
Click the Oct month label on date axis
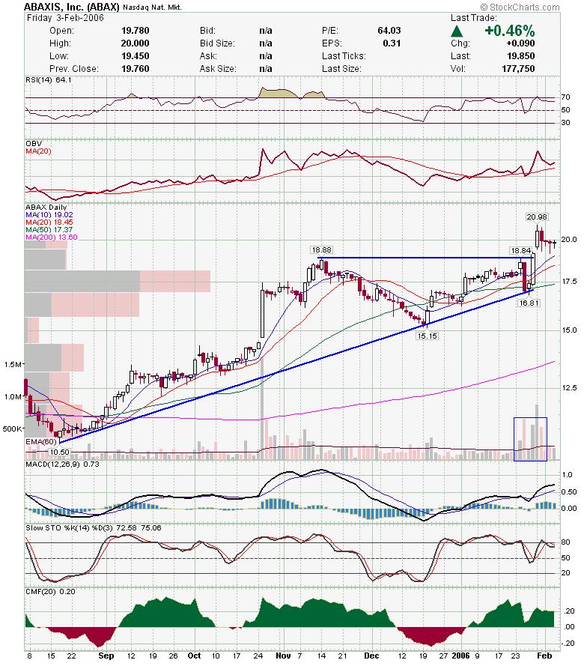(194, 656)
